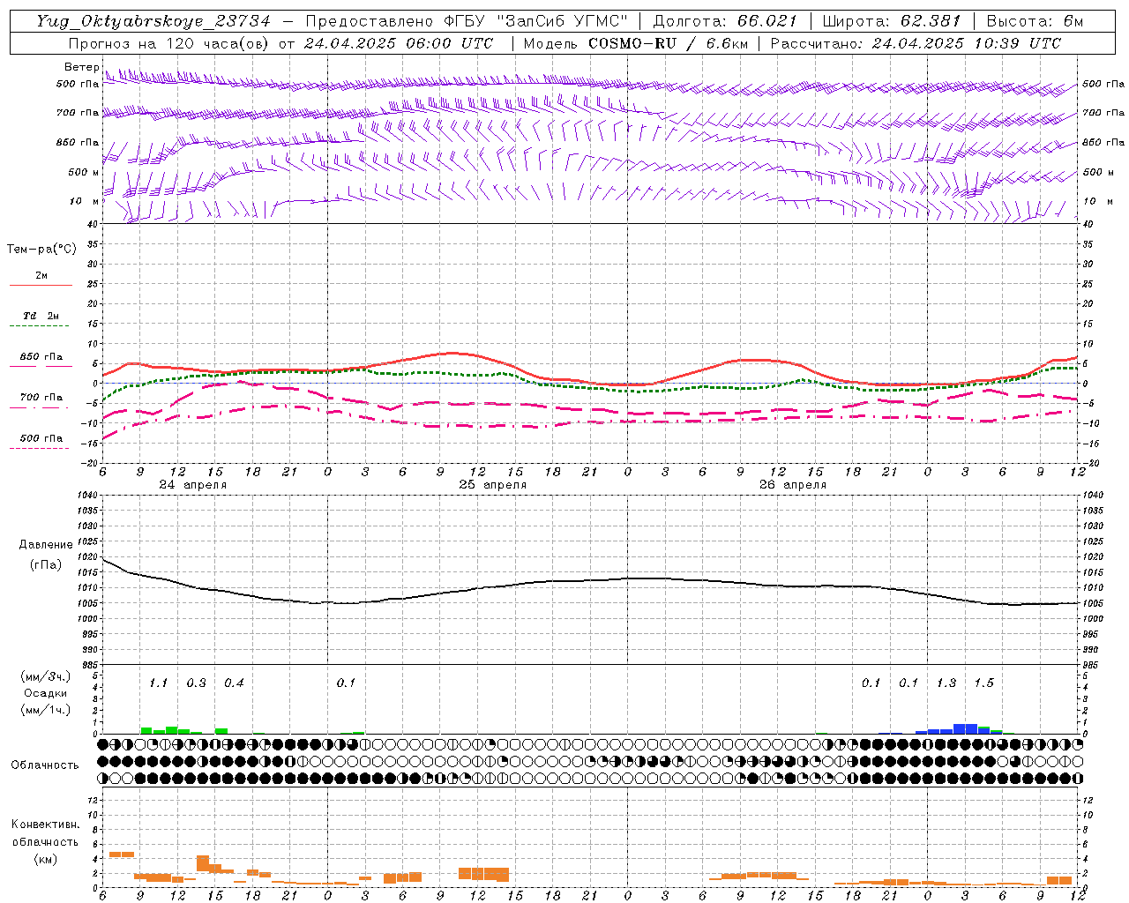This screenshot has width=1129, height=903.
Task: Click the (мм/1ч.) precipitation unit label
Action: [x=46, y=709]
